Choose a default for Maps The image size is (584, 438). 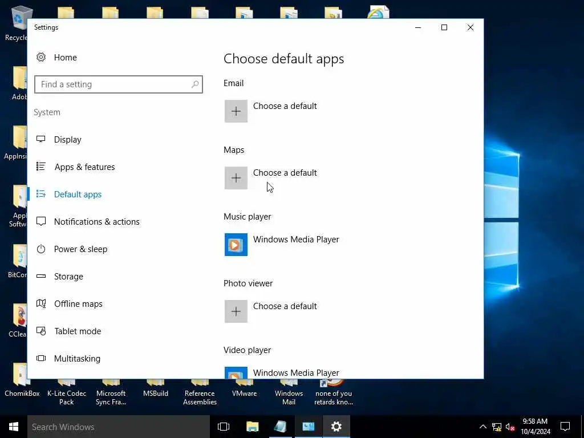tap(285, 173)
